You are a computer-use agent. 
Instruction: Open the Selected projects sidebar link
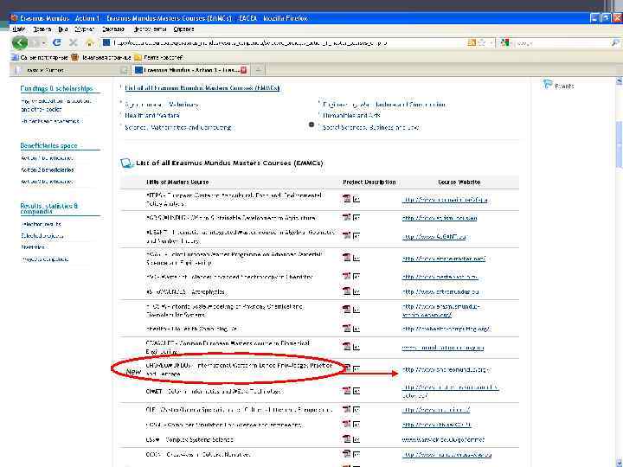pos(42,236)
